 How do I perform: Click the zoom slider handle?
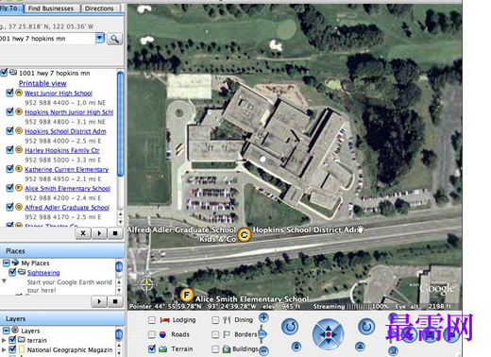coord(262,333)
